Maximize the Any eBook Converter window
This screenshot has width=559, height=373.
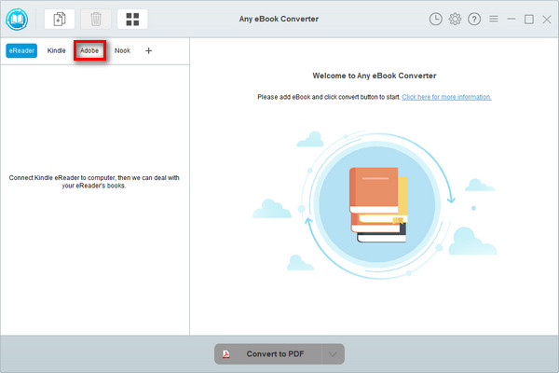point(529,20)
